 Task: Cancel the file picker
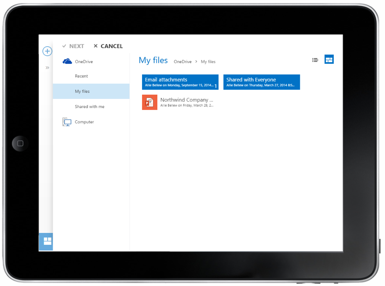click(111, 46)
